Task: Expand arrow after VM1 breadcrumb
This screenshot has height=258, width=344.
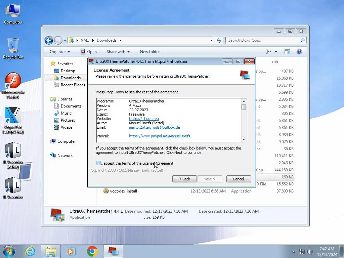Action: click(93, 40)
